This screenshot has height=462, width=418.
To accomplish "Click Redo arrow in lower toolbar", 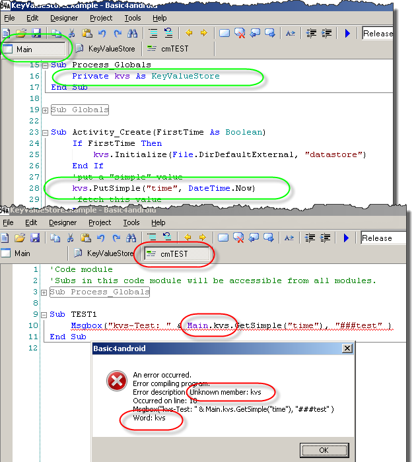I will (116, 238).
